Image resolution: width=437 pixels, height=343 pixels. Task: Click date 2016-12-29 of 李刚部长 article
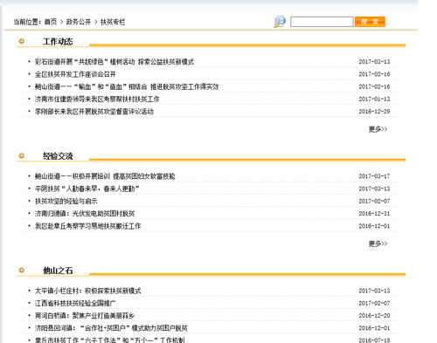coord(374,112)
